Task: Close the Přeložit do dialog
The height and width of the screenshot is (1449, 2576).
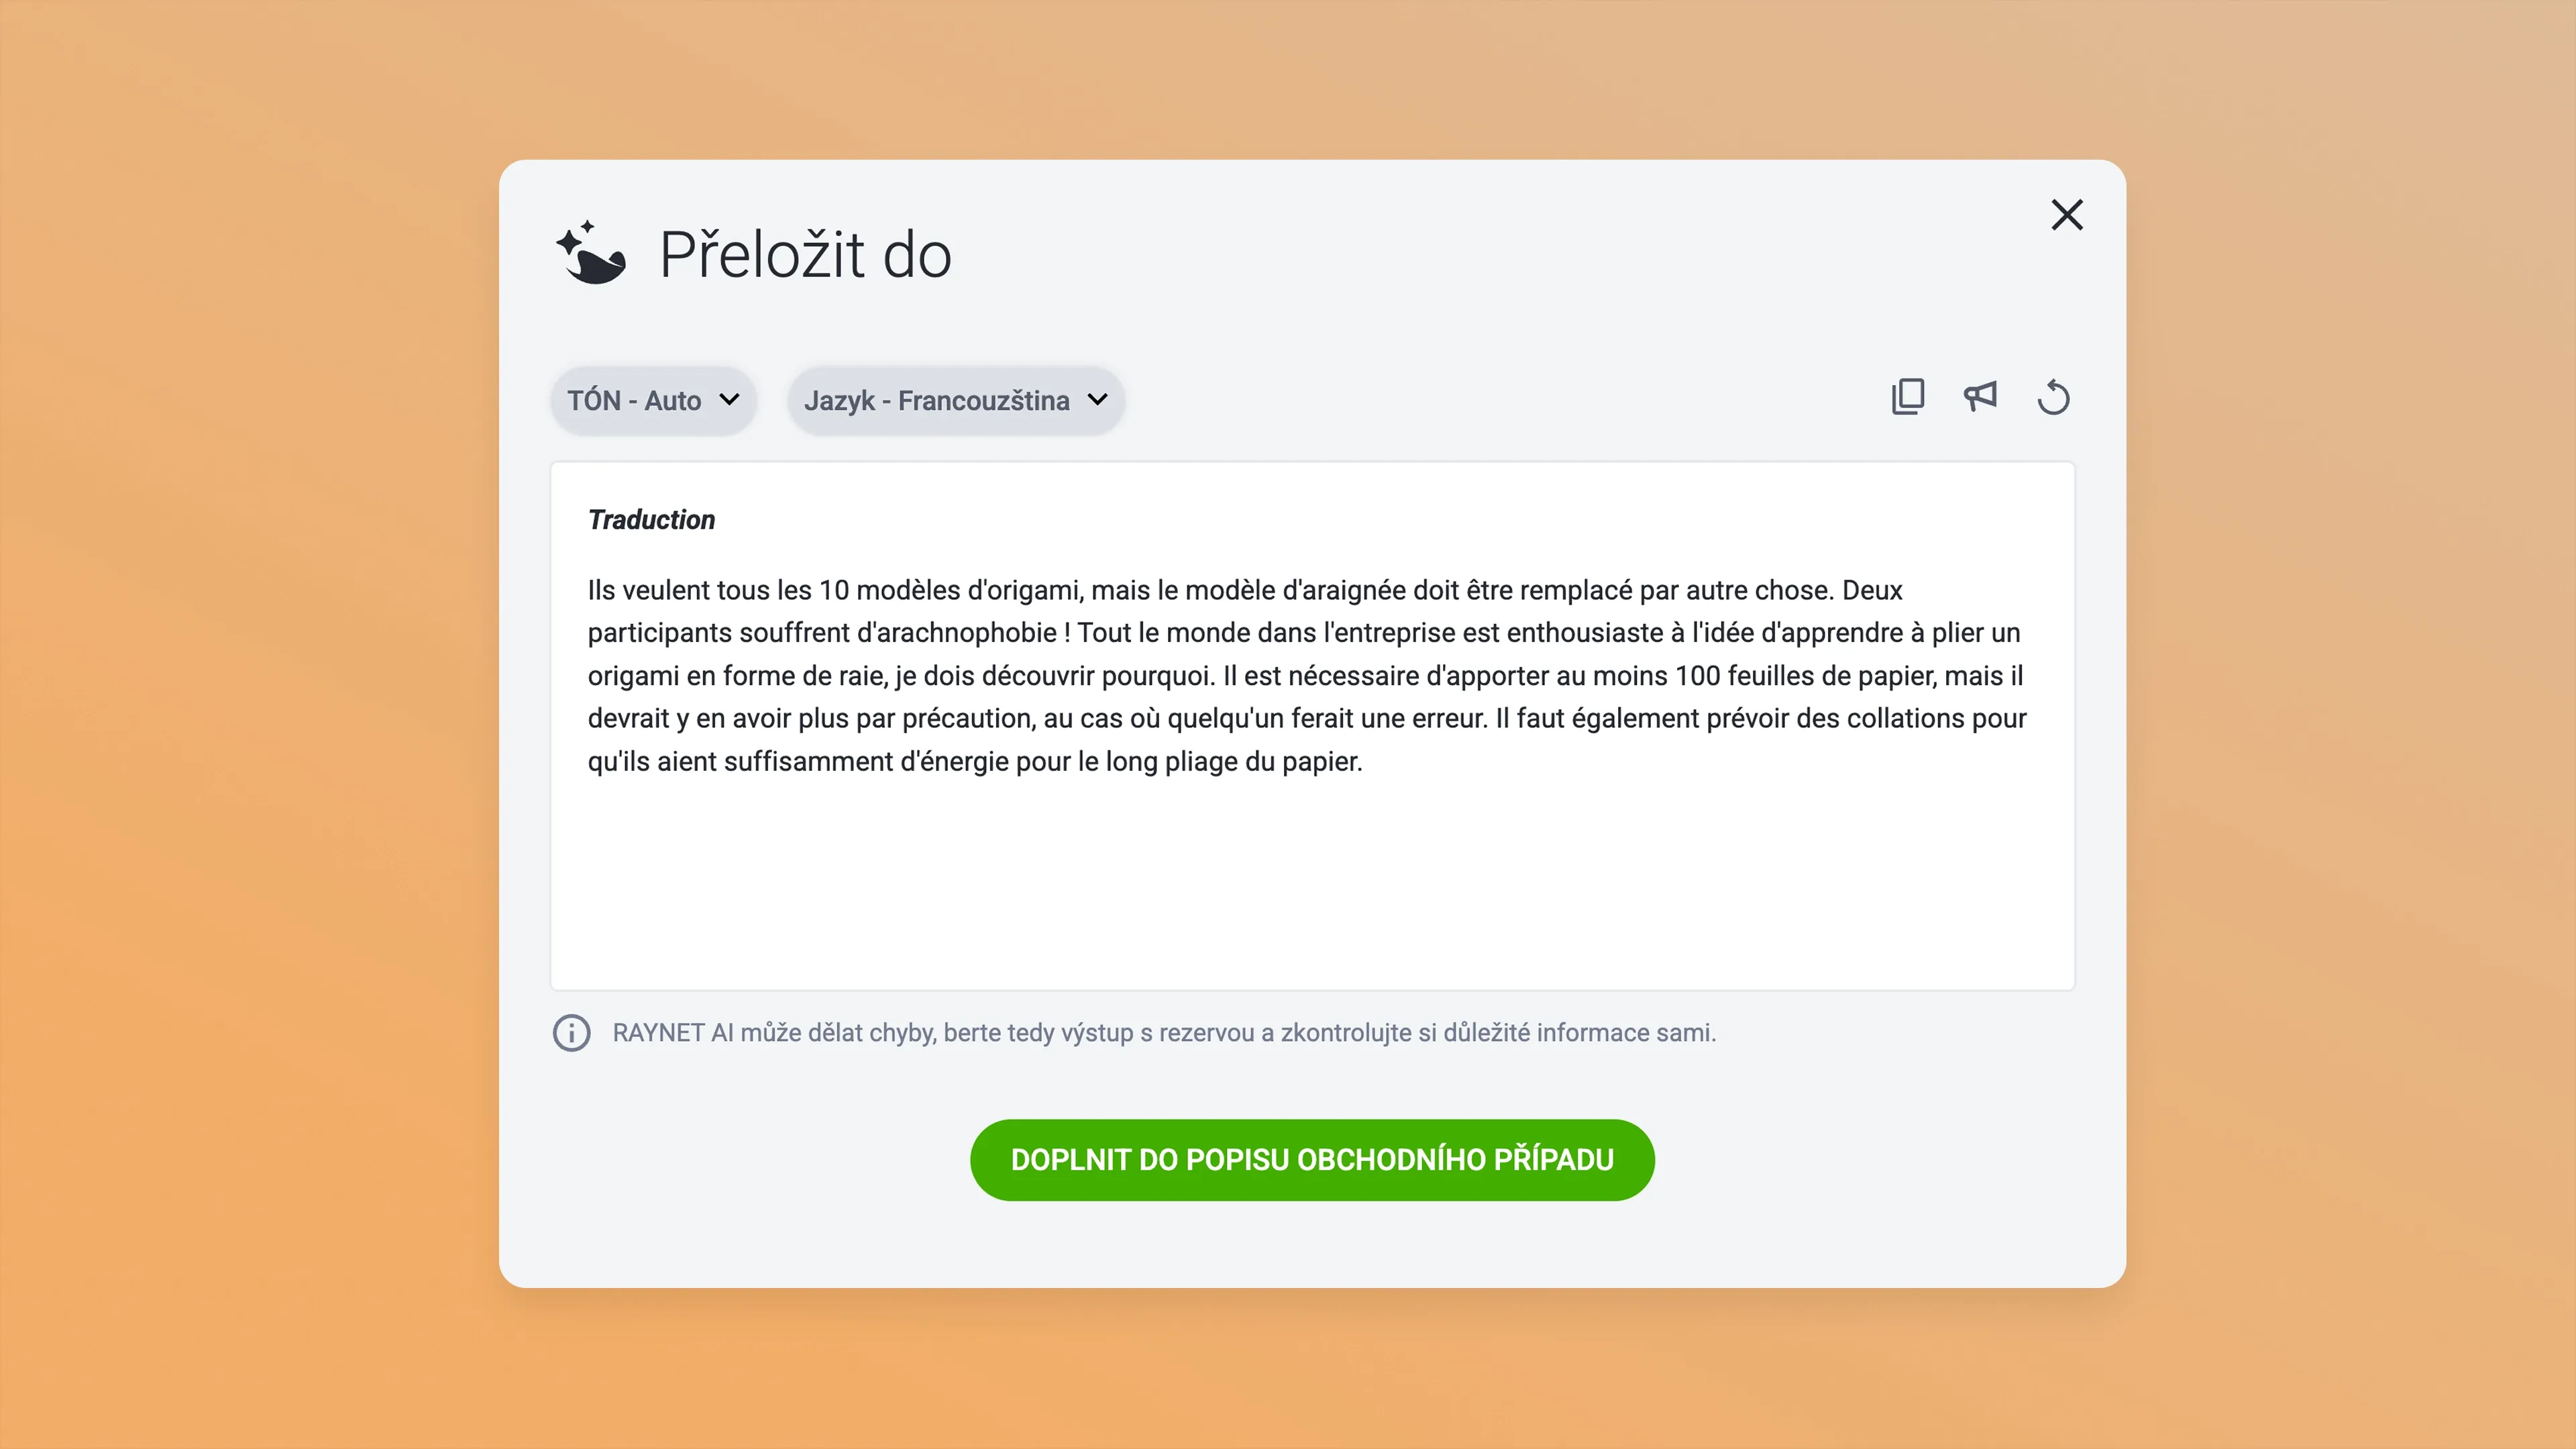Action: pyautogui.click(x=2066, y=214)
